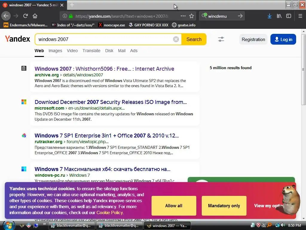Image resolution: width=306 pixels, height=230 pixels.
Task: Open a new browser tab
Action: [x=72, y=5]
